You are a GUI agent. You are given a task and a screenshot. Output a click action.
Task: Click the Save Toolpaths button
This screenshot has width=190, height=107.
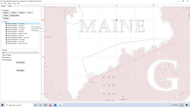(20, 70)
